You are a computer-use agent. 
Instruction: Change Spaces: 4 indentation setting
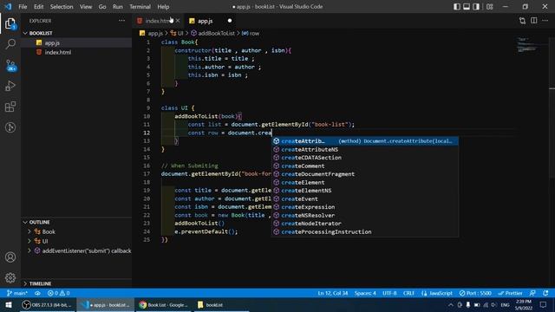(x=365, y=293)
